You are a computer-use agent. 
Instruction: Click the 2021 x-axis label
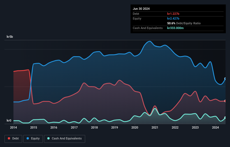[x=155, y=127]
